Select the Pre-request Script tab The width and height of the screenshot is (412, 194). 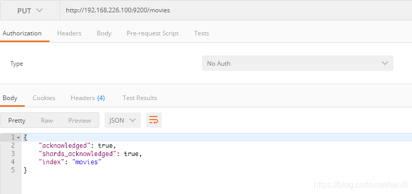[x=152, y=33]
